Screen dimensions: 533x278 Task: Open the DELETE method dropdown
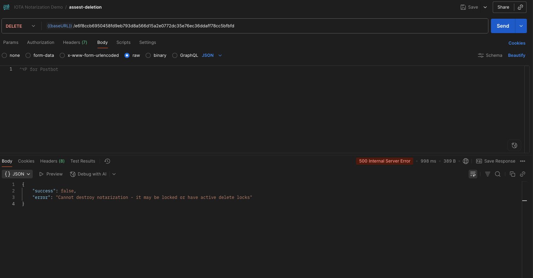pyautogui.click(x=20, y=26)
